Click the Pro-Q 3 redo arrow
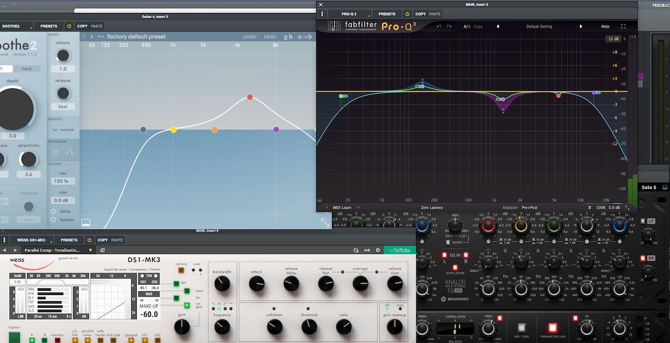This screenshot has width=670, height=343. click(449, 26)
